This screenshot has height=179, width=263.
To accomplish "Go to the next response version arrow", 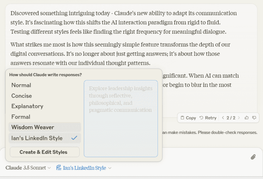I will point(239,118).
